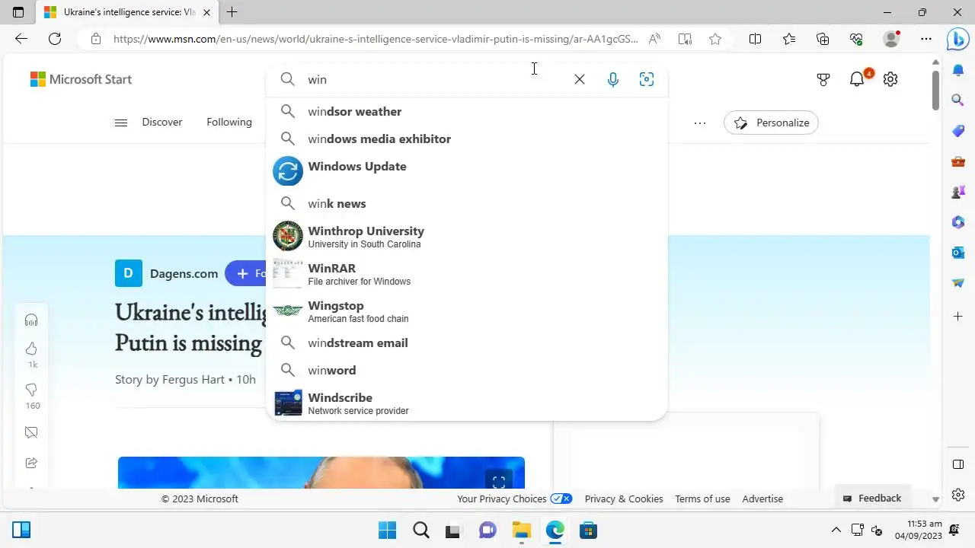Open Favorites list icon in toolbar

click(789, 39)
